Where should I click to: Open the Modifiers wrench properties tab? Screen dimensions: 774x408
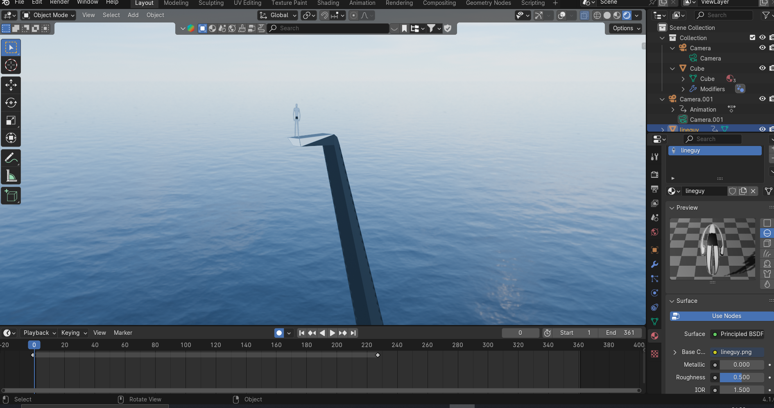coord(654,265)
